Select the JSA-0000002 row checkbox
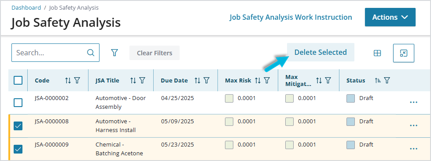Viewport: 431px width, 161px height. click(18, 103)
